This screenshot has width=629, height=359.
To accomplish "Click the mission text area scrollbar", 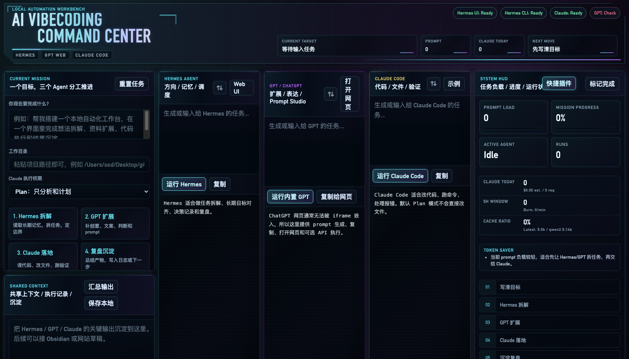I will [147, 124].
